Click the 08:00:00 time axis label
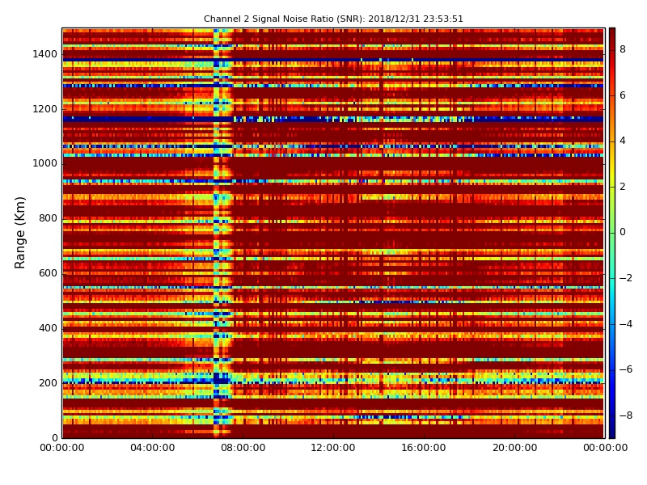 [x=243, y=448]
